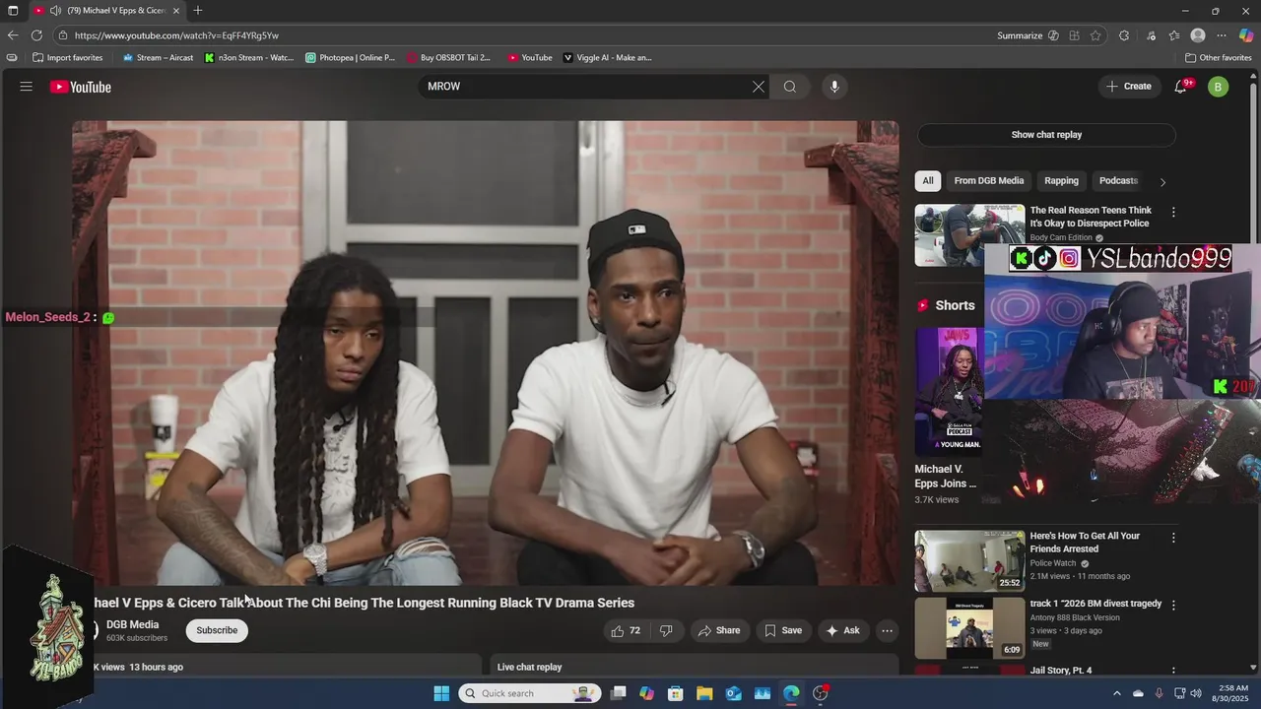This screenshot has width=1261, height=709.
Task: Open volume control in system tray
Action: (x=1196, y=693)
